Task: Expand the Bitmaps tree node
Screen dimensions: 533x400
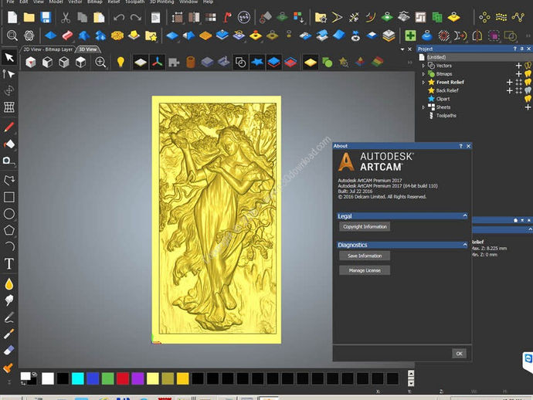Action: click(423, 74)
